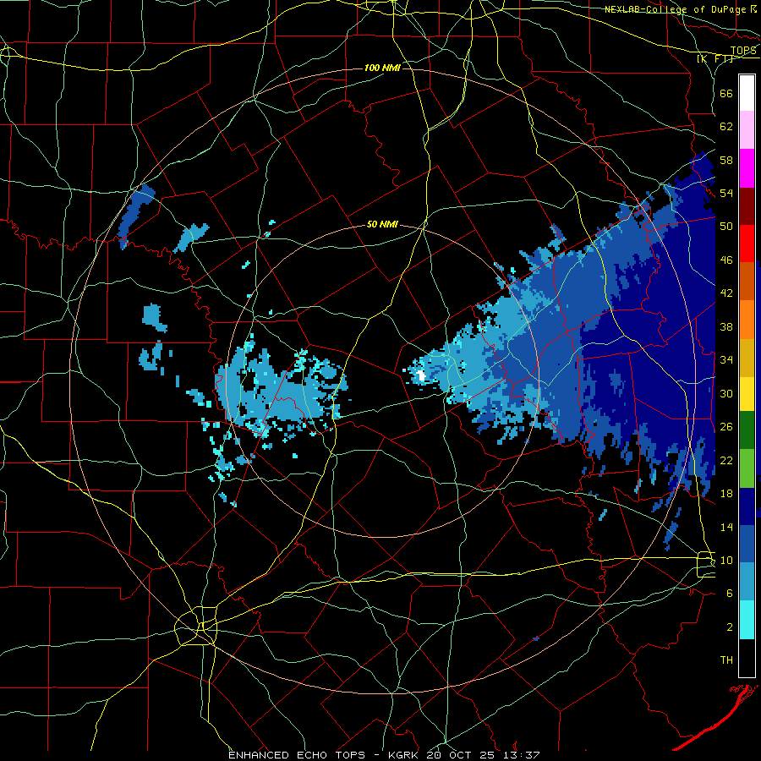Click the bright yellow legend swatch

(x=747, y=393)
